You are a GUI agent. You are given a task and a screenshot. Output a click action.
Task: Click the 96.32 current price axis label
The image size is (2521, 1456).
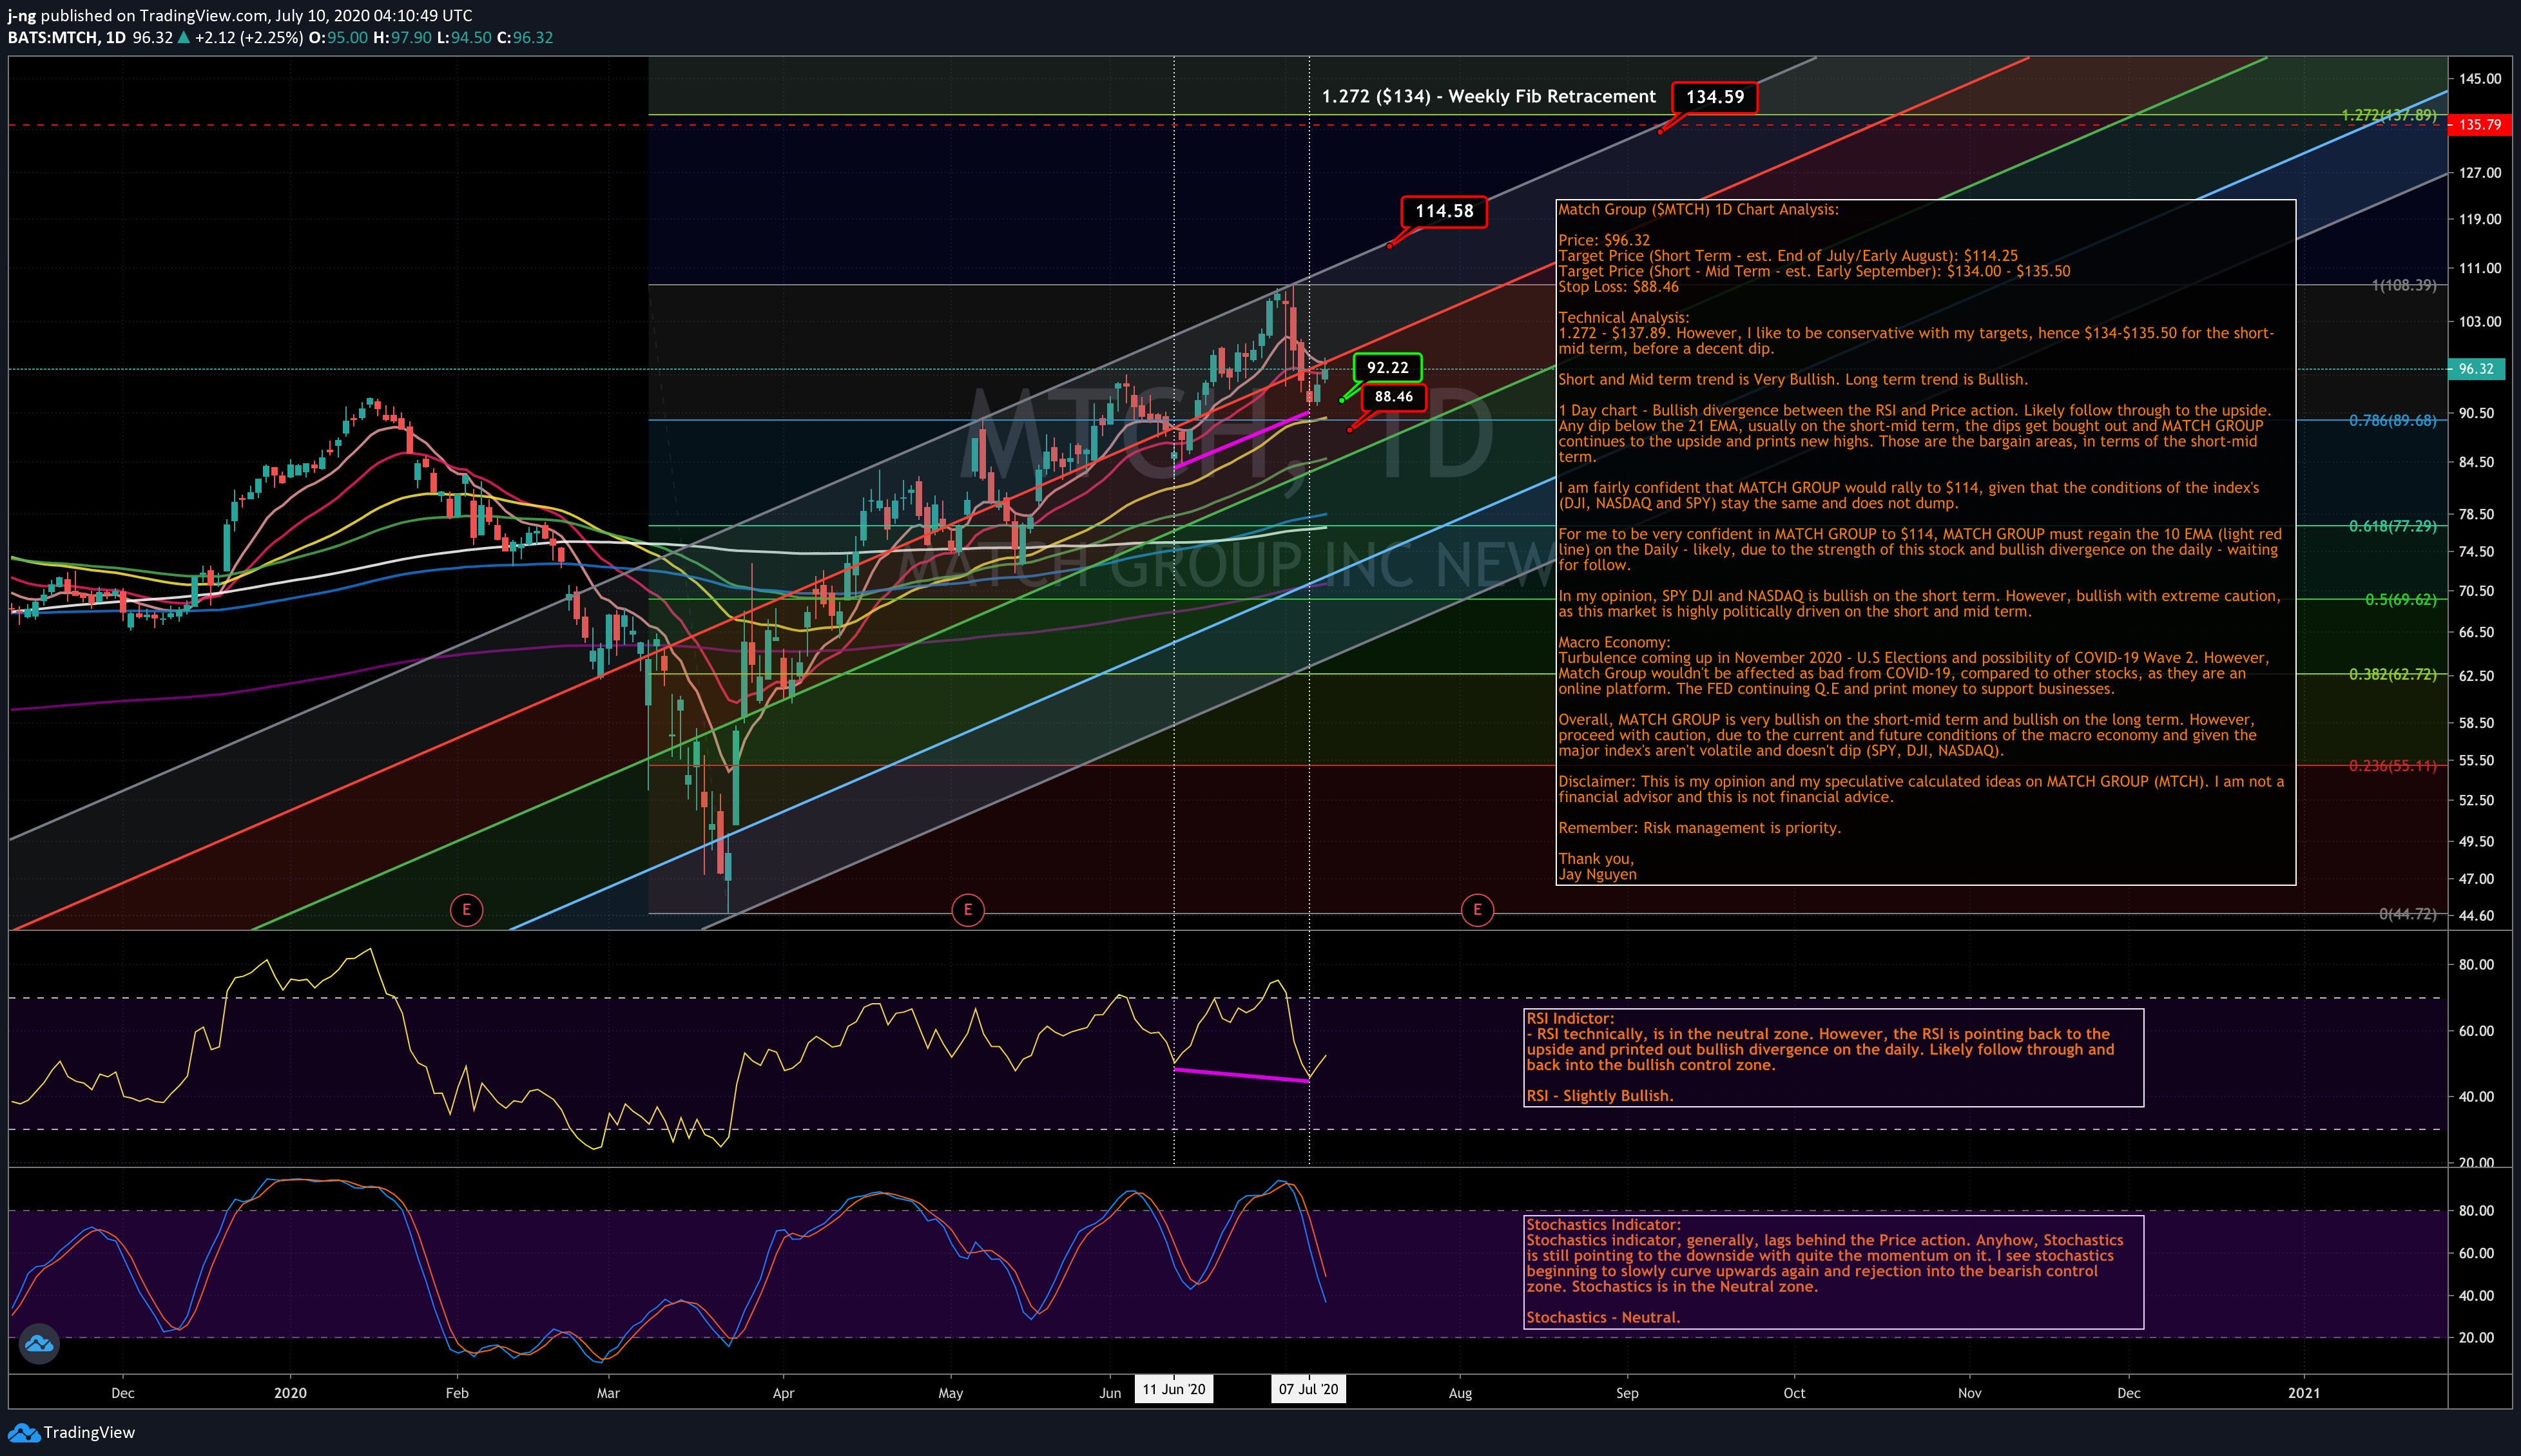click(x=2476, y=369)
